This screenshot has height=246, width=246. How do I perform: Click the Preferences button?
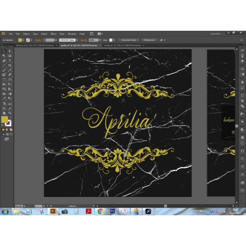click(149, 40)
